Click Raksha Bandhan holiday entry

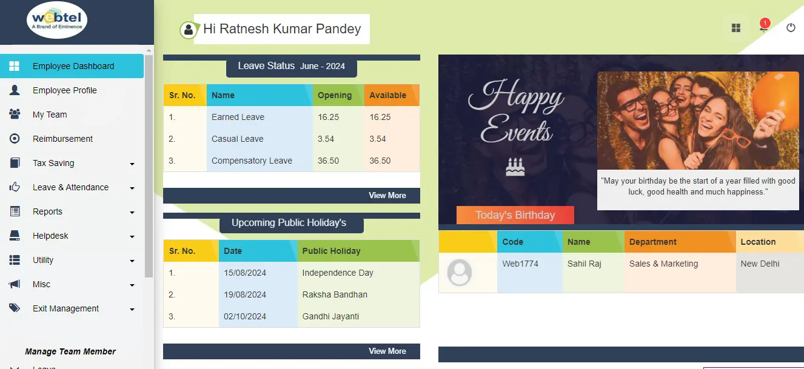pyautogui.click(x=335, y=294)
